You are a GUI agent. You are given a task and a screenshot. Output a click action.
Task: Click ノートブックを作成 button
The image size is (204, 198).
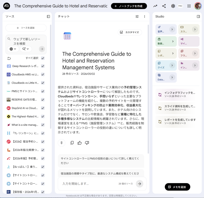(129, 6)
